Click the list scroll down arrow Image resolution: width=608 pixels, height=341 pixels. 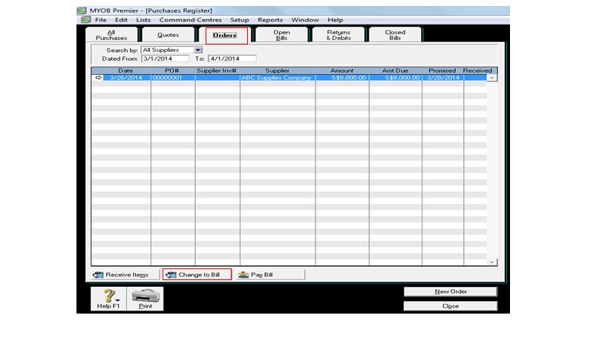click(491, 262)
